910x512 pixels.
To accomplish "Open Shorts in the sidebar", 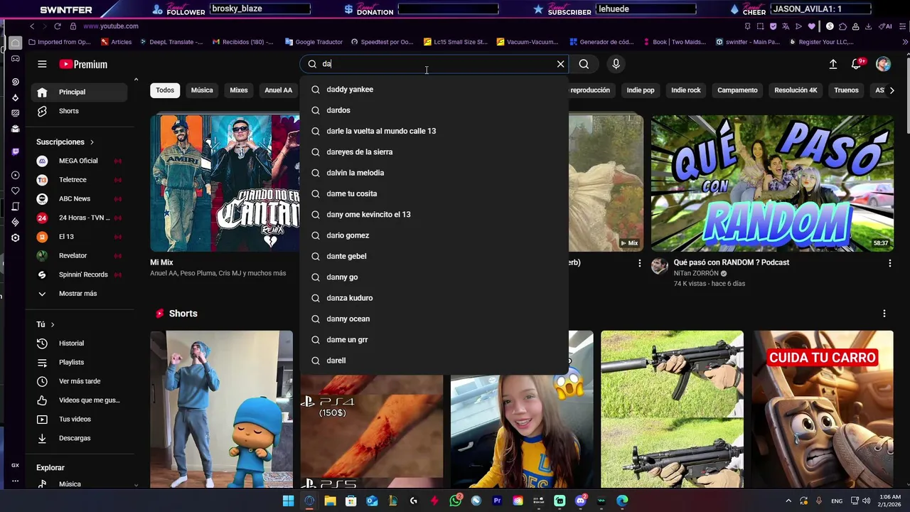I will (x=79, y=111).
